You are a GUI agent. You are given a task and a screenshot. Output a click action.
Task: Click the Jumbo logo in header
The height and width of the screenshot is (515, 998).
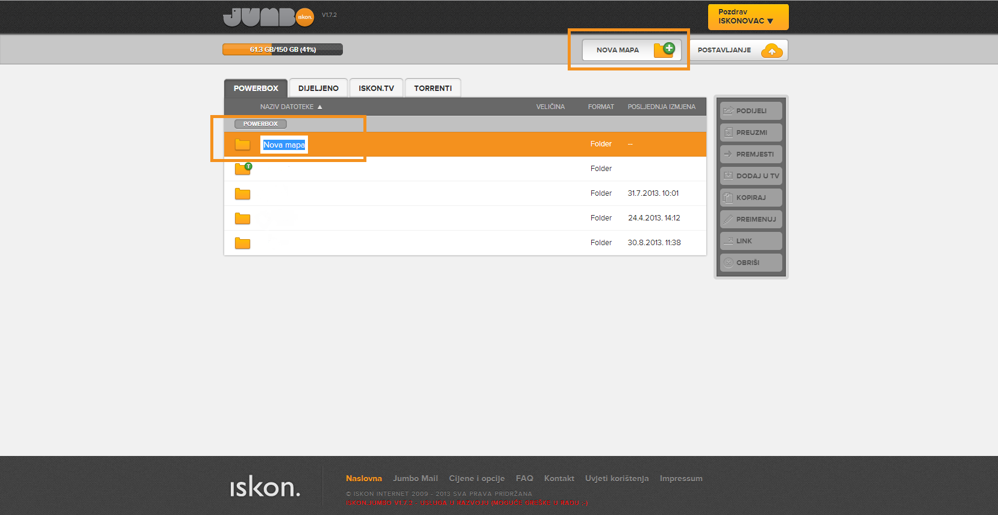[269, 17]
